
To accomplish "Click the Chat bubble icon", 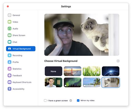I will tap(9, 42).
